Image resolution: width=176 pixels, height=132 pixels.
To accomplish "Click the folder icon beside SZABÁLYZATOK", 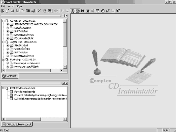I will pos(12,28).
